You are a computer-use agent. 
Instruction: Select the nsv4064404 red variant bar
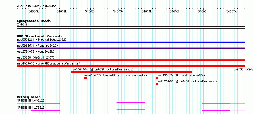pyautogui.click(x=131, y=72)
